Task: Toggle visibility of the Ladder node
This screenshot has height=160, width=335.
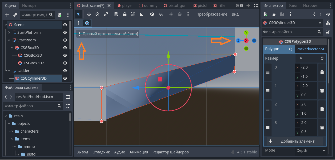Action: (65, 71)
